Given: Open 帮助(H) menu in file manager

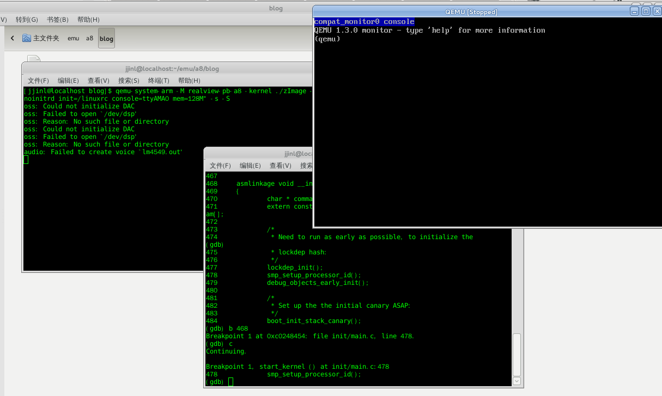Looking at the screenshot, I should point(88,20).
